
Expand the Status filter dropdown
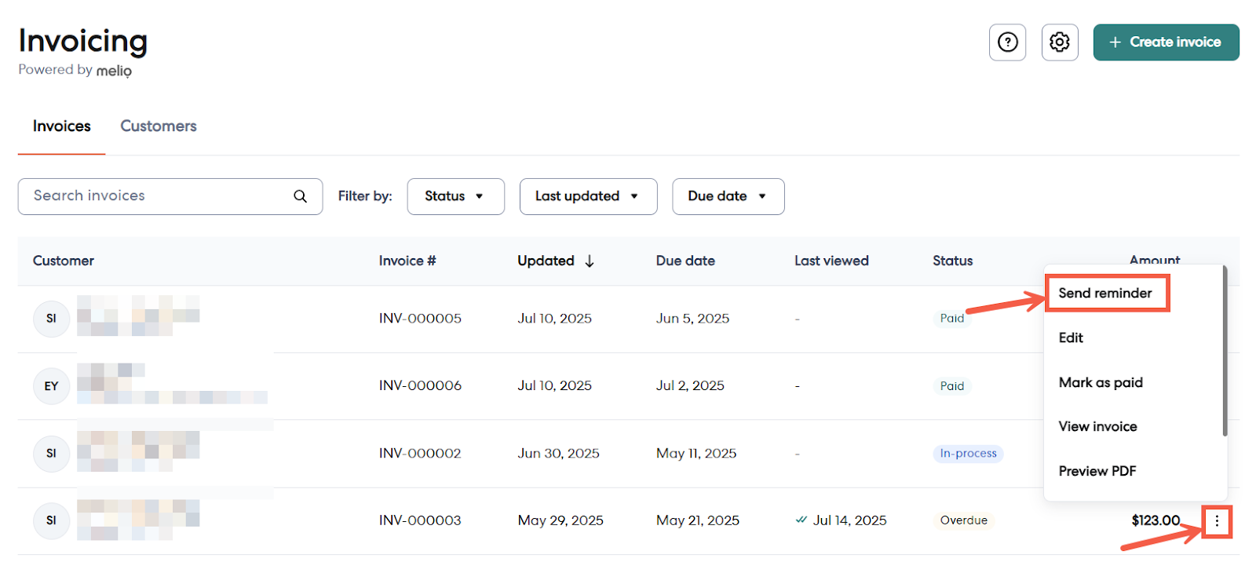pyautogui.click(x=455, y=196)
